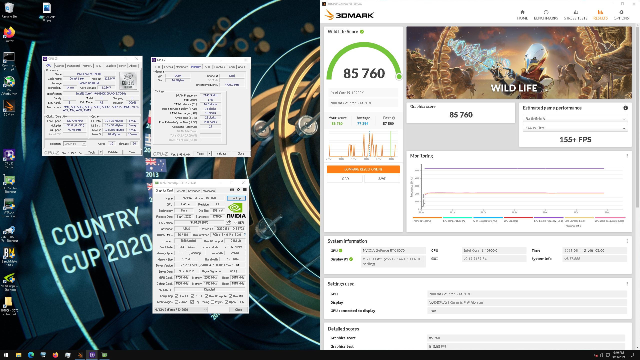Toggle the DirectML checkbox

coord(230,296)
